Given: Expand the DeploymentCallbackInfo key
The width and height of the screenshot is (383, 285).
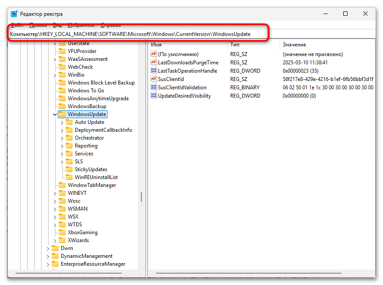Looking at the screenshot, I should coord(62,130).
